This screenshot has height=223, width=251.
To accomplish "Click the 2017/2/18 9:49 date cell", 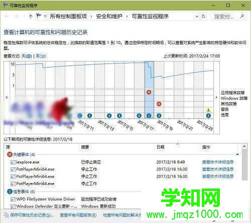I will pyautogui.click(x=171, y=162).
